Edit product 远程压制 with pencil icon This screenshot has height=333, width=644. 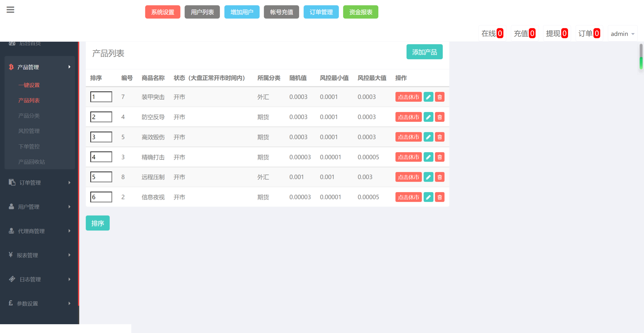click(x=428, y=177)
